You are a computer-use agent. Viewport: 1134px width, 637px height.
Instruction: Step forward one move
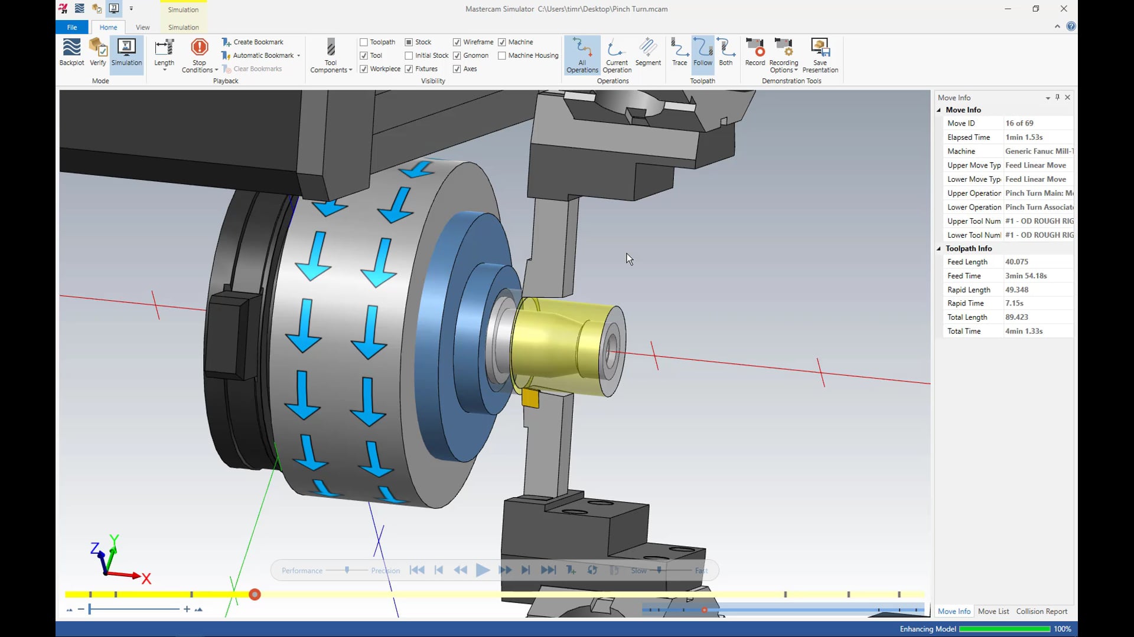(526, 570)
